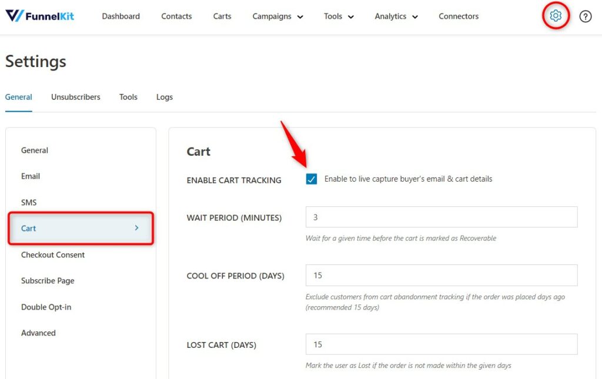
Task: Switch to the Logs tab
Action: pyautogui.click(x=165, y=97)
